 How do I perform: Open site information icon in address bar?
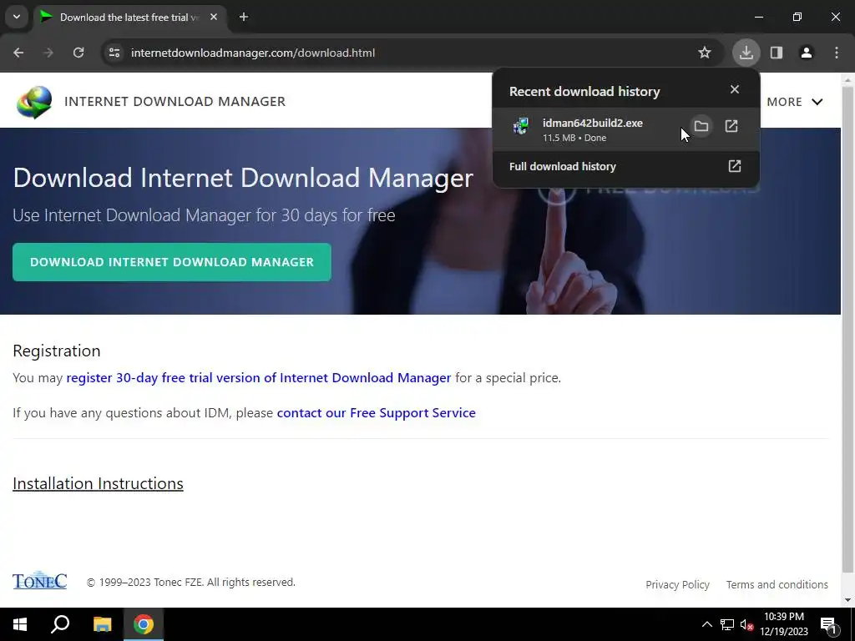coord(114,53)
